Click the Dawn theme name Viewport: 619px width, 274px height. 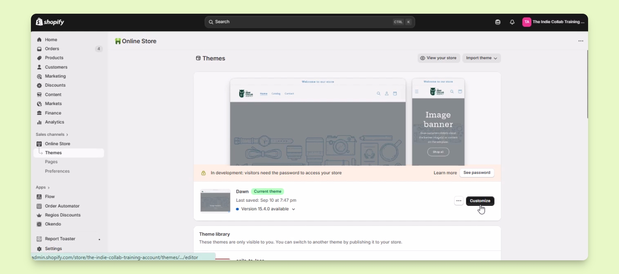[x=242, y=191]
